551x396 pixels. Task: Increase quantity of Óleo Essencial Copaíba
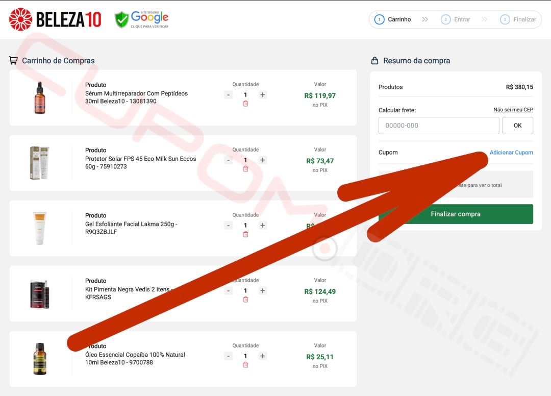tap(263, 356)
